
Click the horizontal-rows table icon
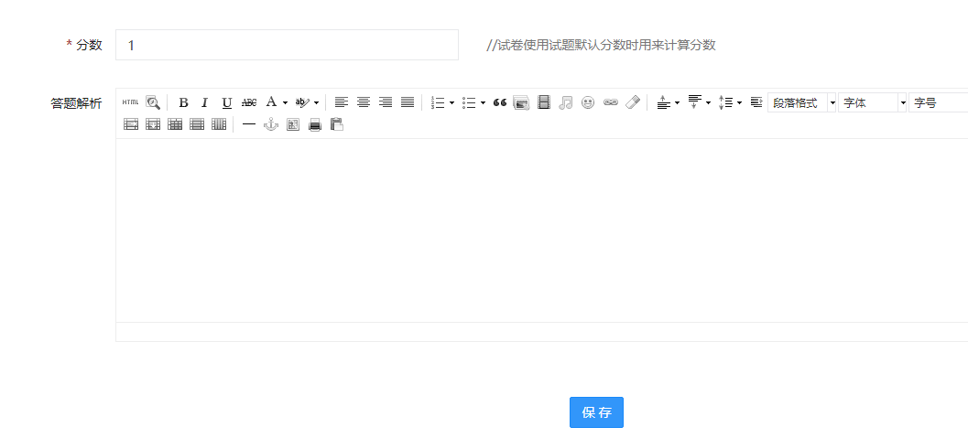tap(197, 124)
